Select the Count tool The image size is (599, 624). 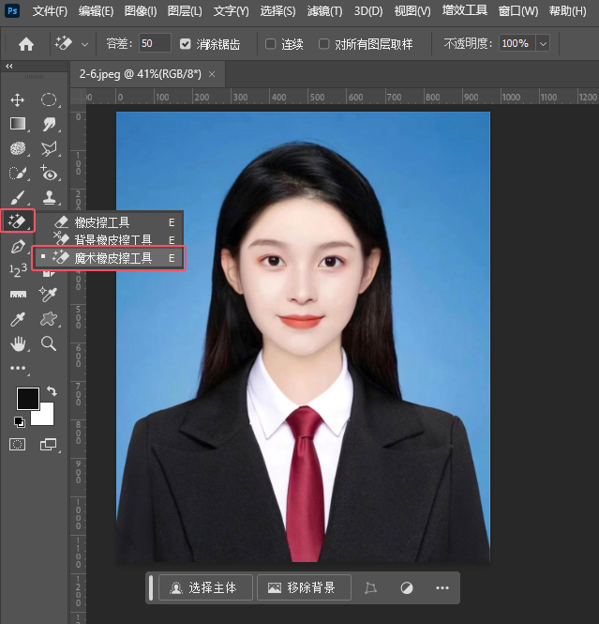click(x=18, y=270)
